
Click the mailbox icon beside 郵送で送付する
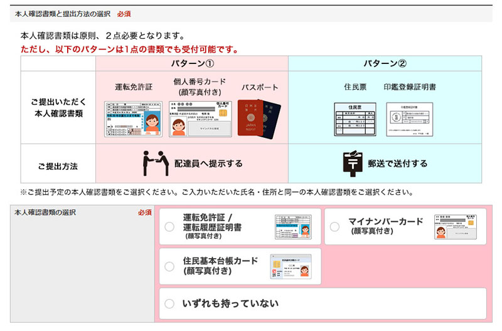pyautogui.click(x=353, y=164)
